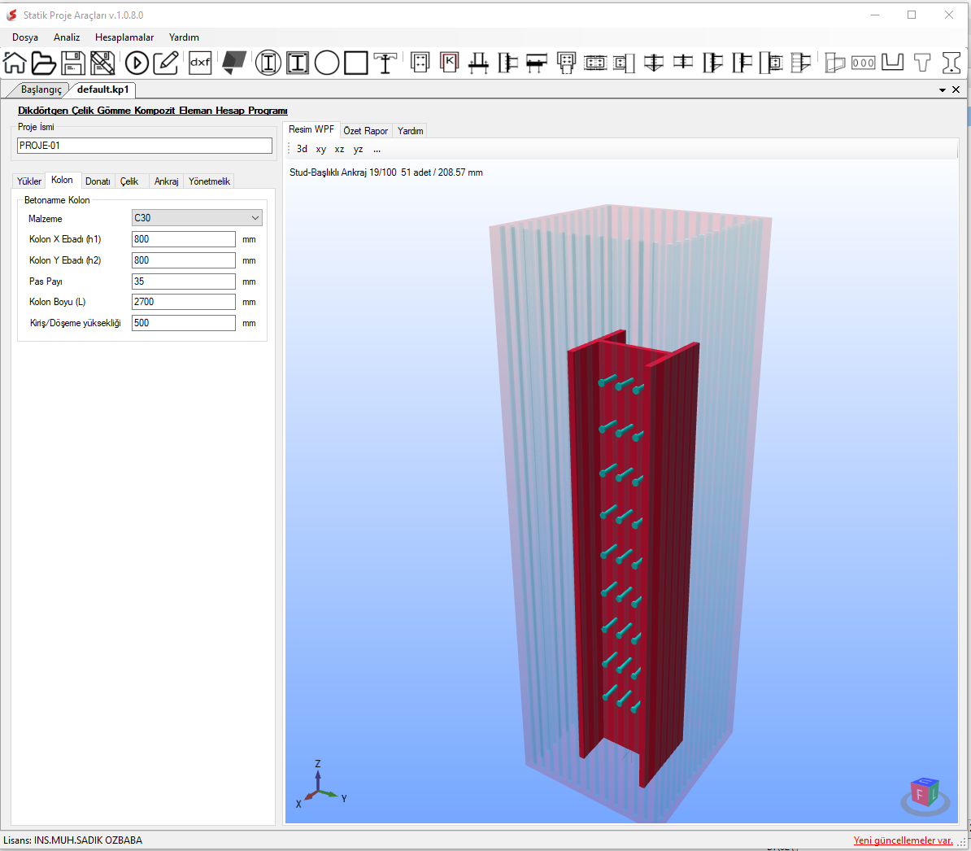Switch to the Başlangıç document tab
971x851 pixels.
click(41, 89)
